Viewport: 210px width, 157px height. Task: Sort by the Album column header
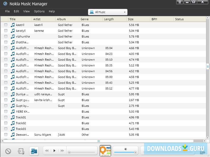tap(67, 19)
